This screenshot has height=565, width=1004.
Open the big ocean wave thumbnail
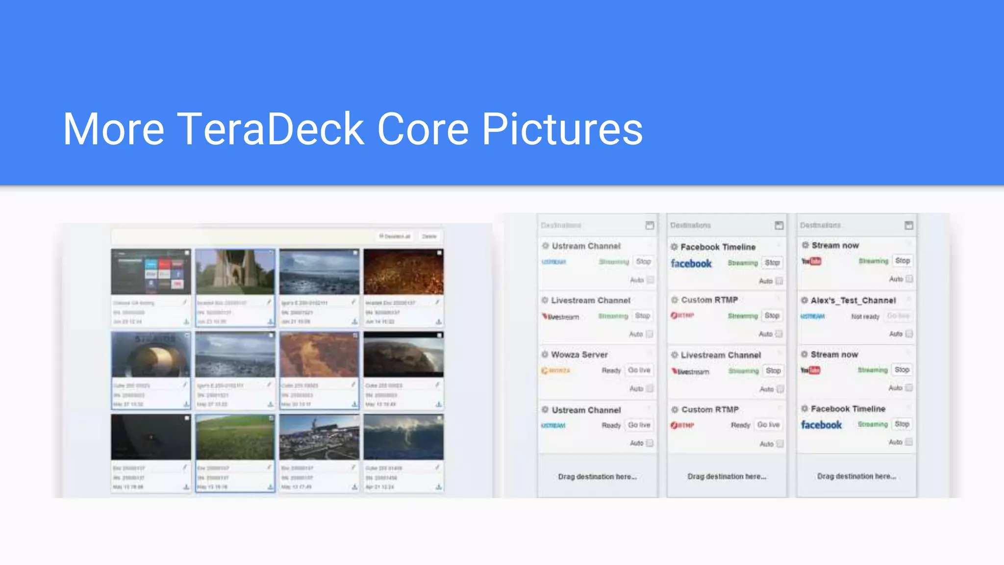[403, 437]
